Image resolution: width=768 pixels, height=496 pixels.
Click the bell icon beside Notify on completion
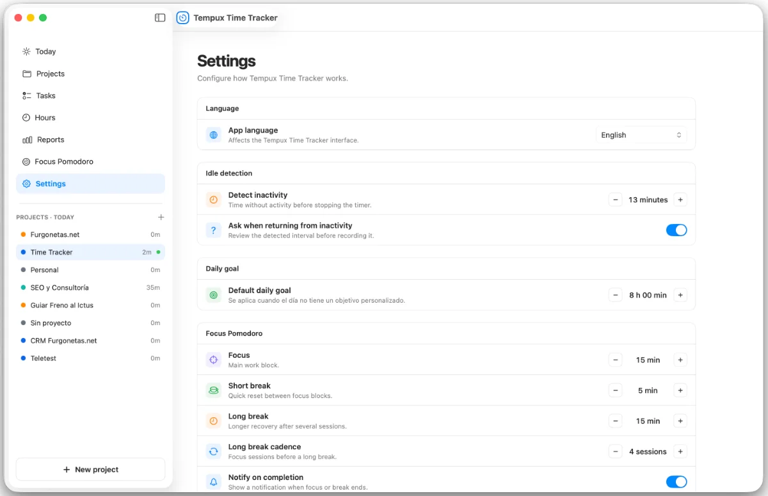click(x=214, y=482)
